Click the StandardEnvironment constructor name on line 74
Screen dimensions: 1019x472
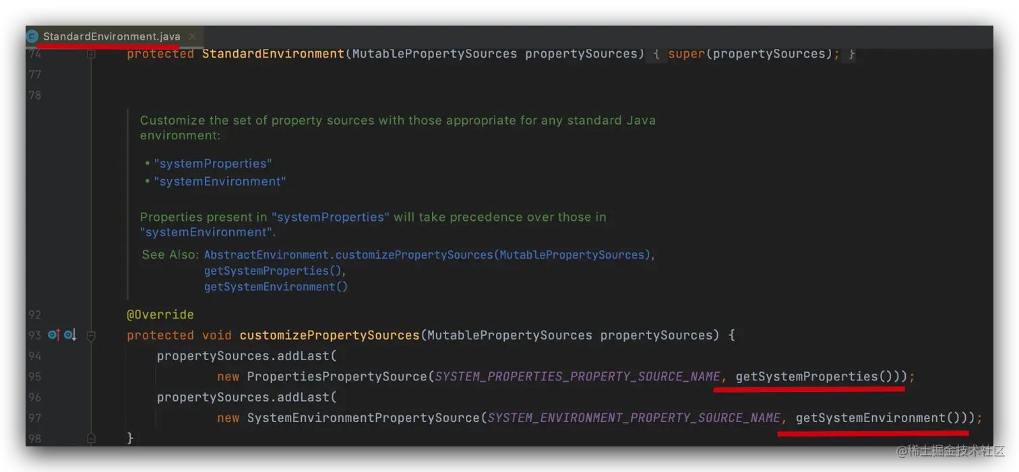tap(273, 54)
